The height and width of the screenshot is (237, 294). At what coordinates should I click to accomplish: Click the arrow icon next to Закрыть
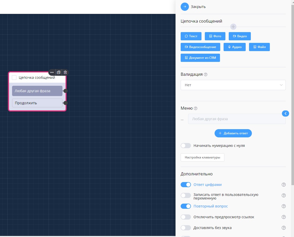tap(185, 7)
